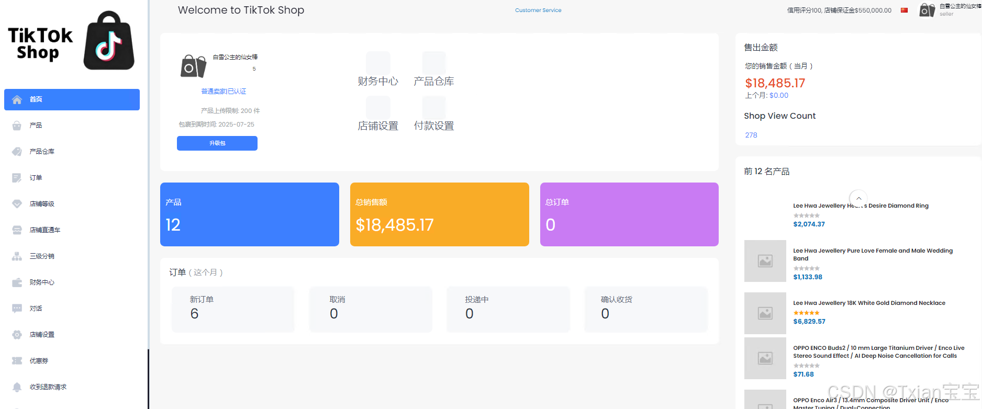This screenshot has height=409, width=982.
Task: Click the icon beside 店铺直通车
Action: (x=17, y=230)
